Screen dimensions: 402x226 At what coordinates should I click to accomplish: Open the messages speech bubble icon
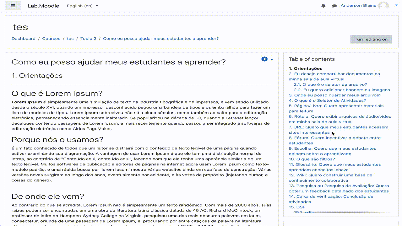[x=334, y=6]
